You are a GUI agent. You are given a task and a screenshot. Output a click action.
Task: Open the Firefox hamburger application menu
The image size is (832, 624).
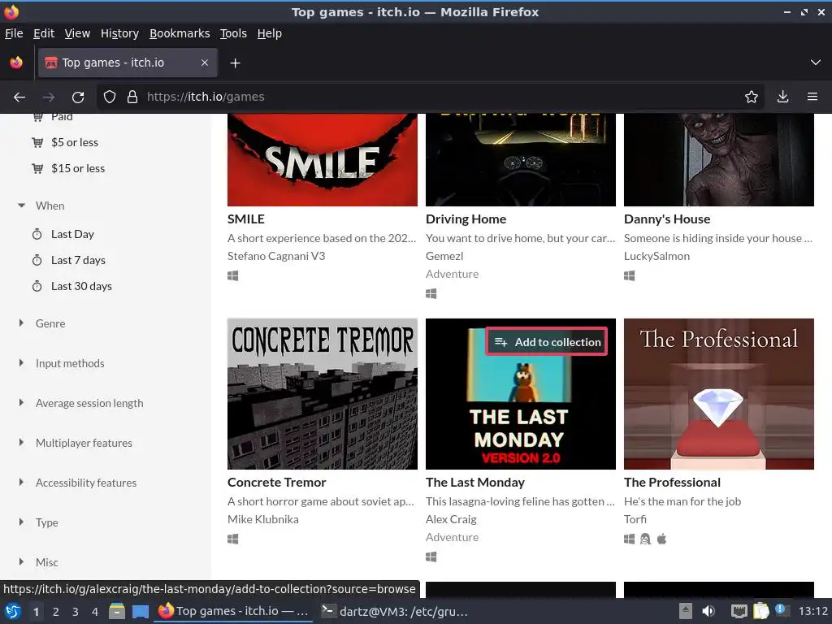(x=812, y=97)
